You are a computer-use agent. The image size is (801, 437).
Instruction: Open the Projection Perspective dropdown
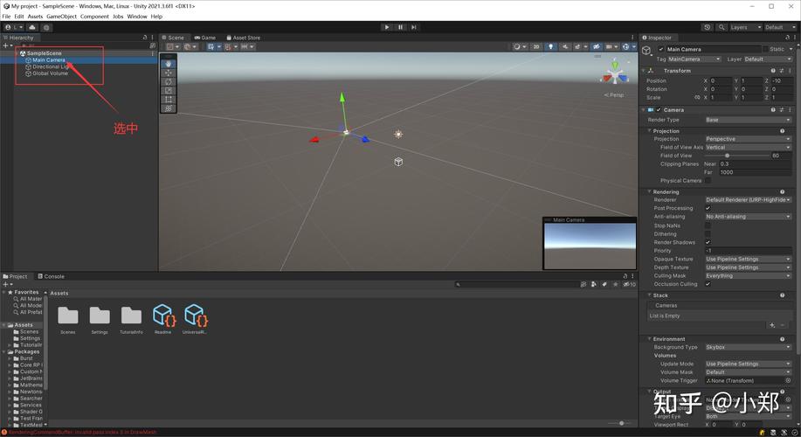[747, 139]
